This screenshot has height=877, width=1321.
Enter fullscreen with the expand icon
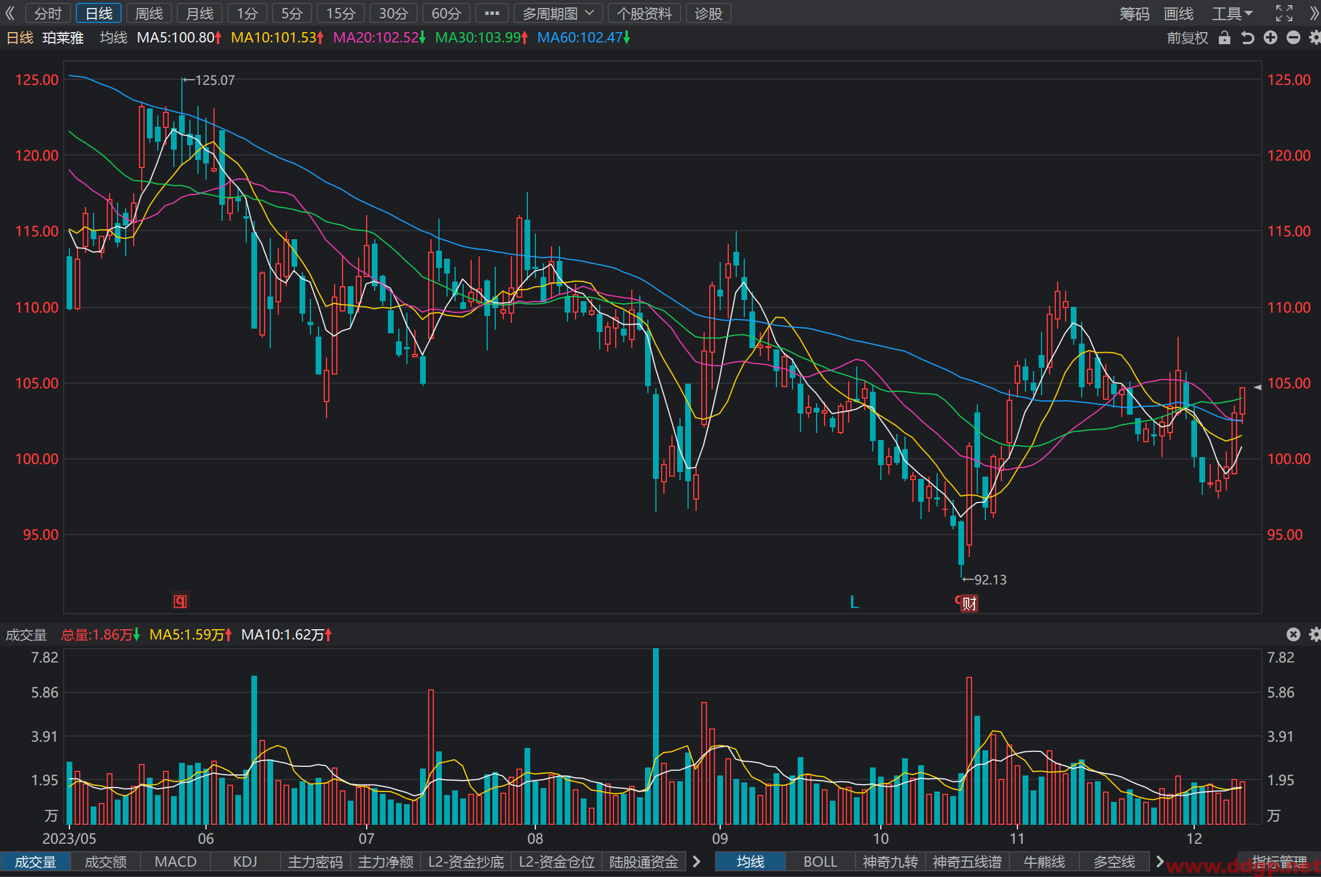[x=1284, y=13]
